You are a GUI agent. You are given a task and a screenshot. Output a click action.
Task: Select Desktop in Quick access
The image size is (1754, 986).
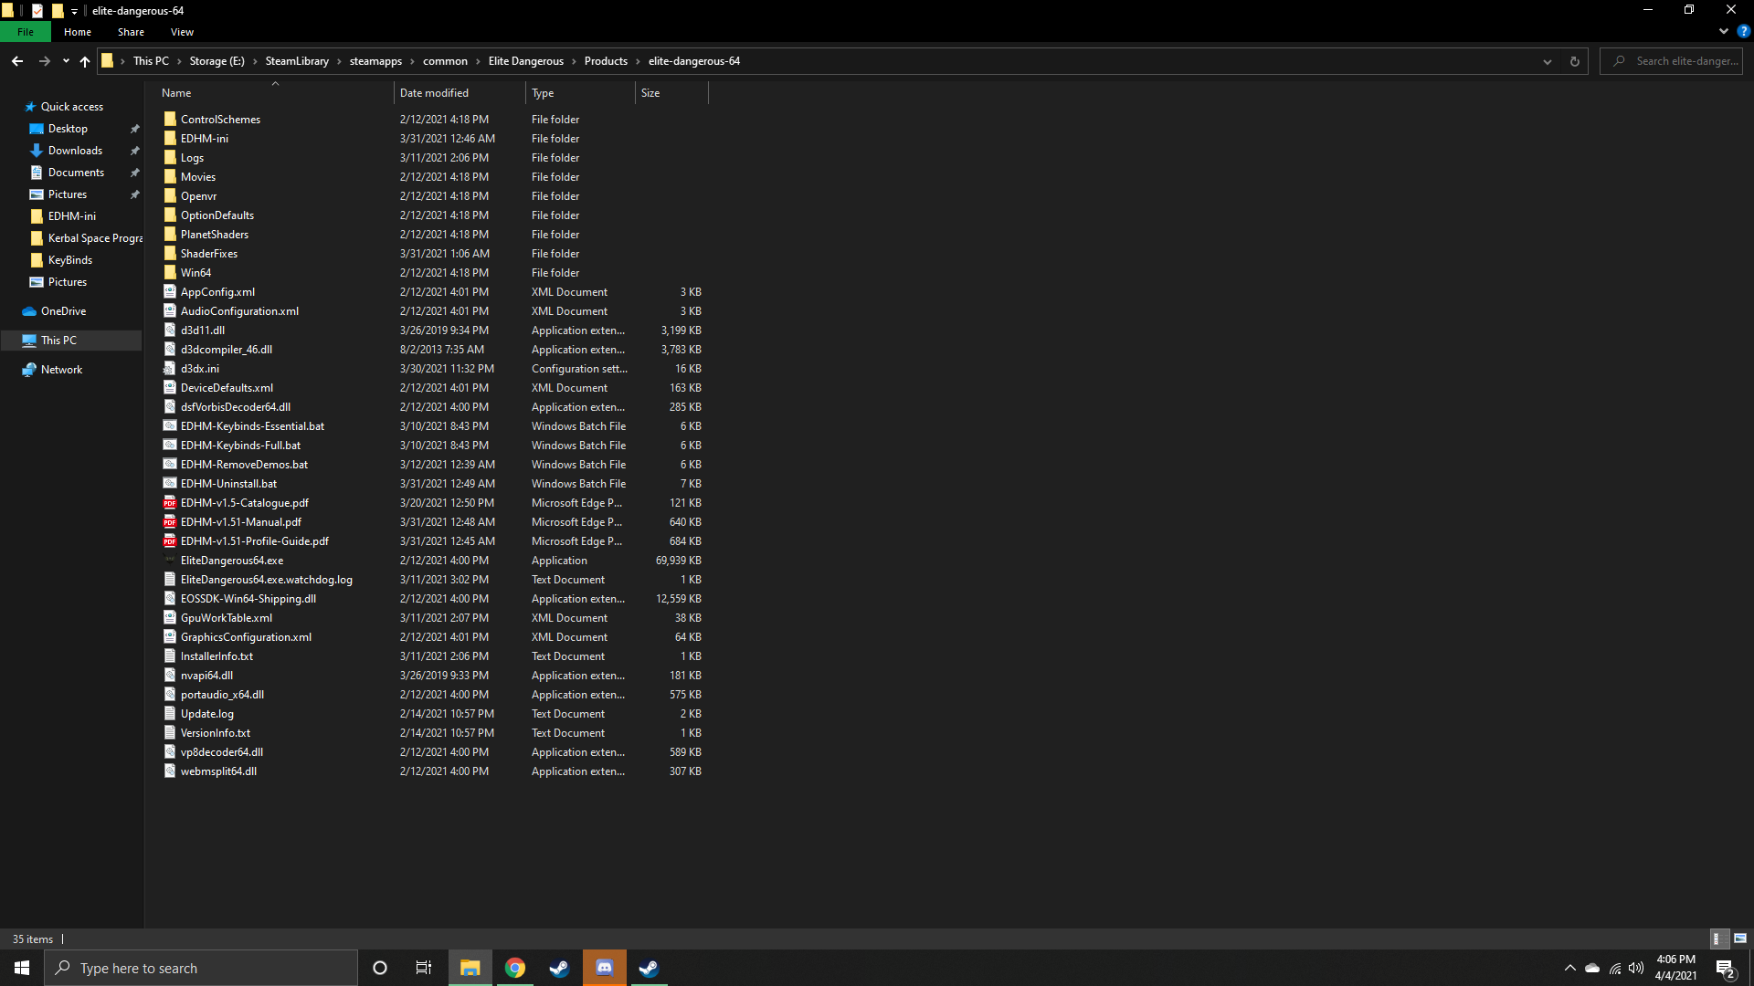click(68, 129)
